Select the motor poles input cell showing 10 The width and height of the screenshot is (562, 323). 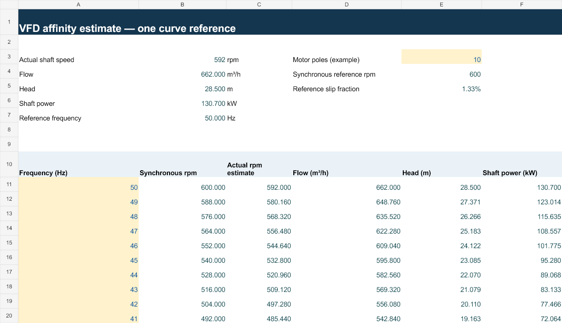pyautogui.click(x=442, y=57)
